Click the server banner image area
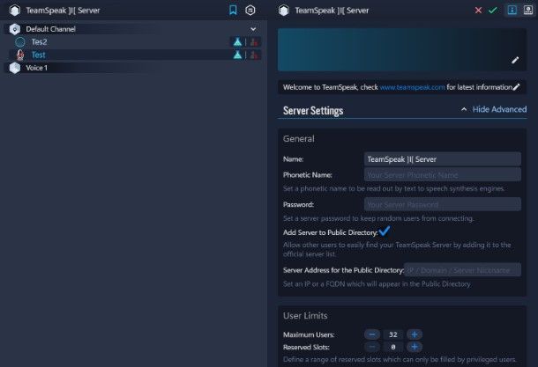This screenshot has width=538, height=367. 402,50
